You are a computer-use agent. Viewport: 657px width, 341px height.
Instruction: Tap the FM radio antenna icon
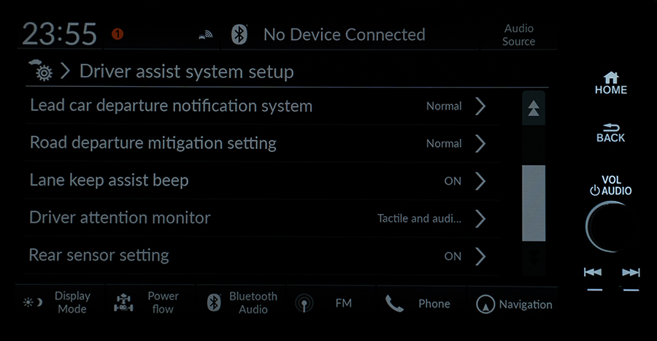point(304,304)
